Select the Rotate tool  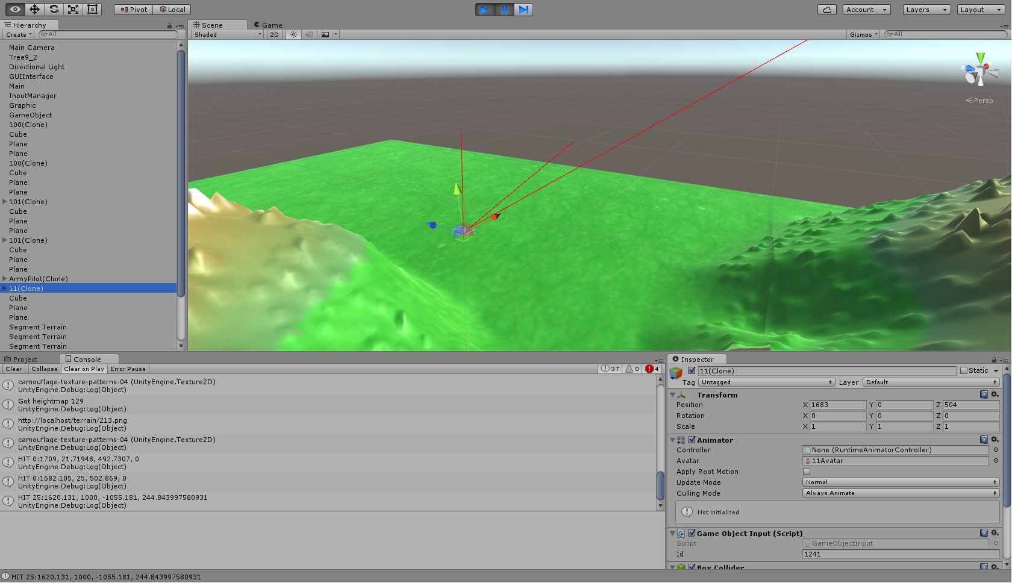tap(54, 9)
